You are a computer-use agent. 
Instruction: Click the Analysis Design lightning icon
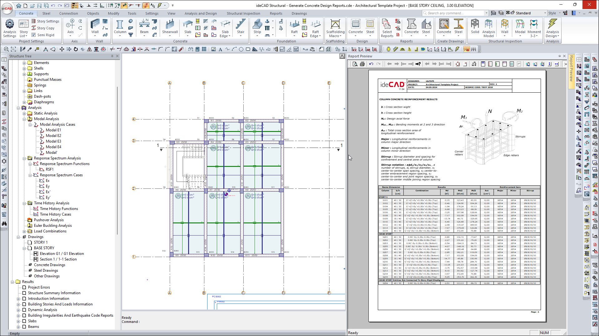point(552,27)
